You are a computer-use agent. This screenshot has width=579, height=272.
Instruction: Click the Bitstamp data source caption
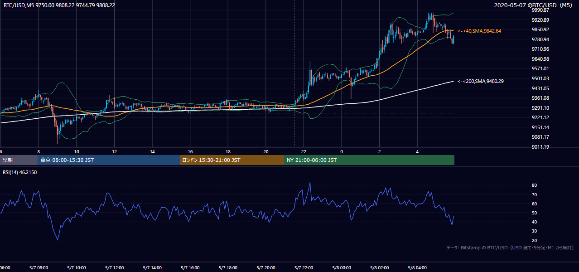pos(510,248)
